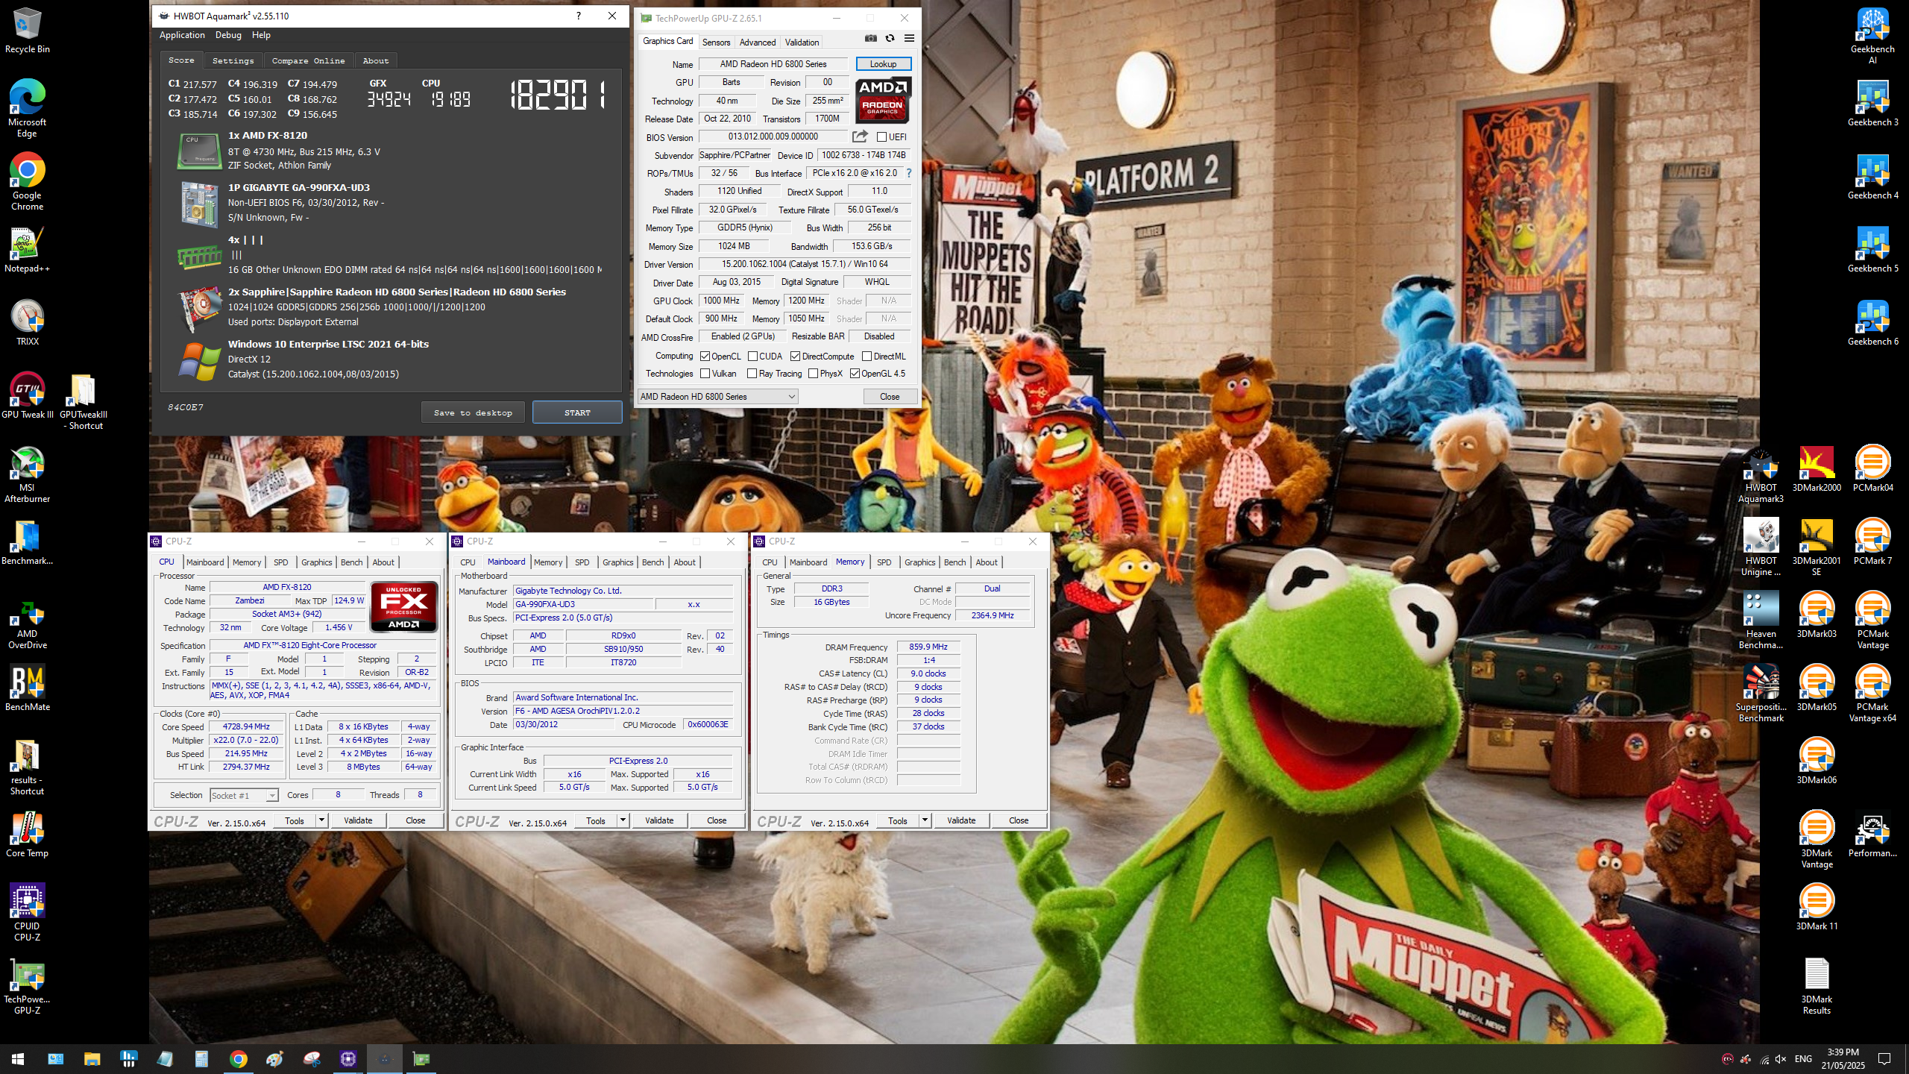Toggle the OpenGL 4.5 checkbox
This screenshot has height=1074, width=1909.
click(855, 374)
